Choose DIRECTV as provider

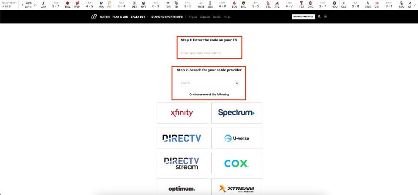[x=182, y=138]
